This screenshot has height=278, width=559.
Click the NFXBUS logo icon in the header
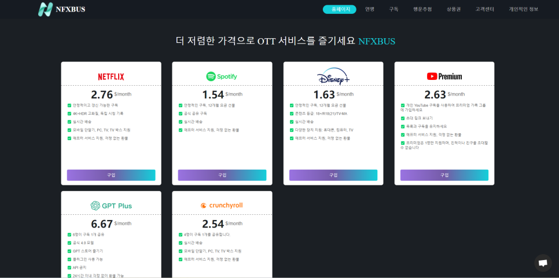point(45,9)
